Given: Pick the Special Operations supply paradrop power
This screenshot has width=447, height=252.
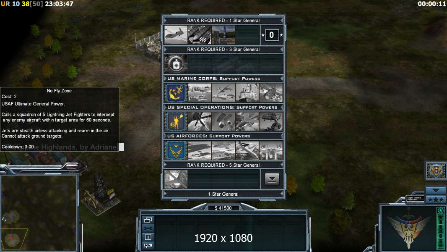Looking at the screenshot, I should click(223, 121).
